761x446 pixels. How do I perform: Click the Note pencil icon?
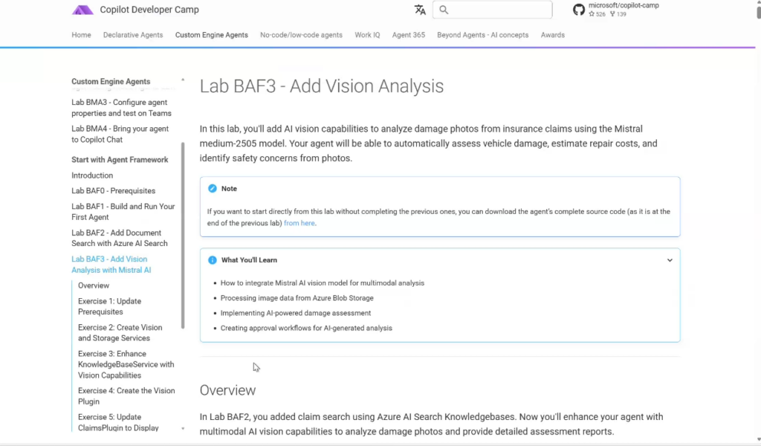tap(213, 189)
